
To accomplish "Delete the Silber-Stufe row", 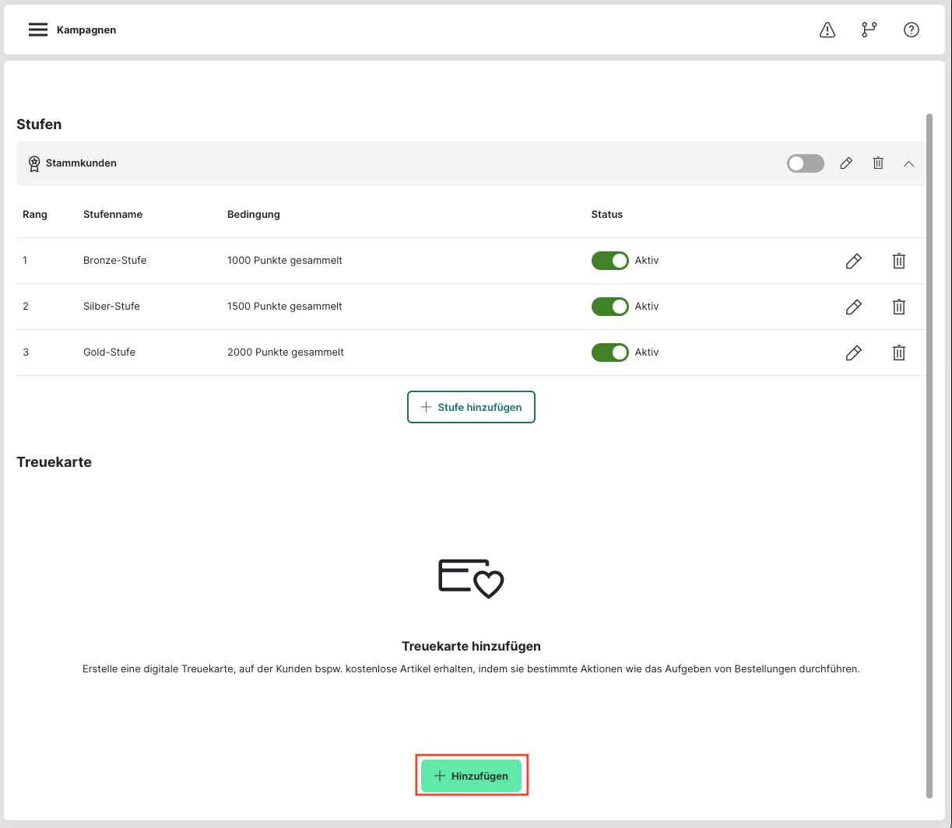I will (898, 307).
